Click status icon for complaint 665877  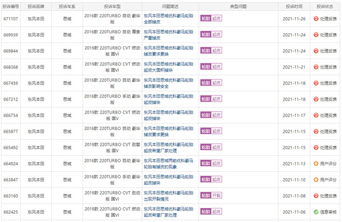(x=316, y=131)
